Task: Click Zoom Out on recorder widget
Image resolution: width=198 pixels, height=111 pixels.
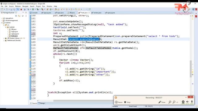Action: (174, 102)
